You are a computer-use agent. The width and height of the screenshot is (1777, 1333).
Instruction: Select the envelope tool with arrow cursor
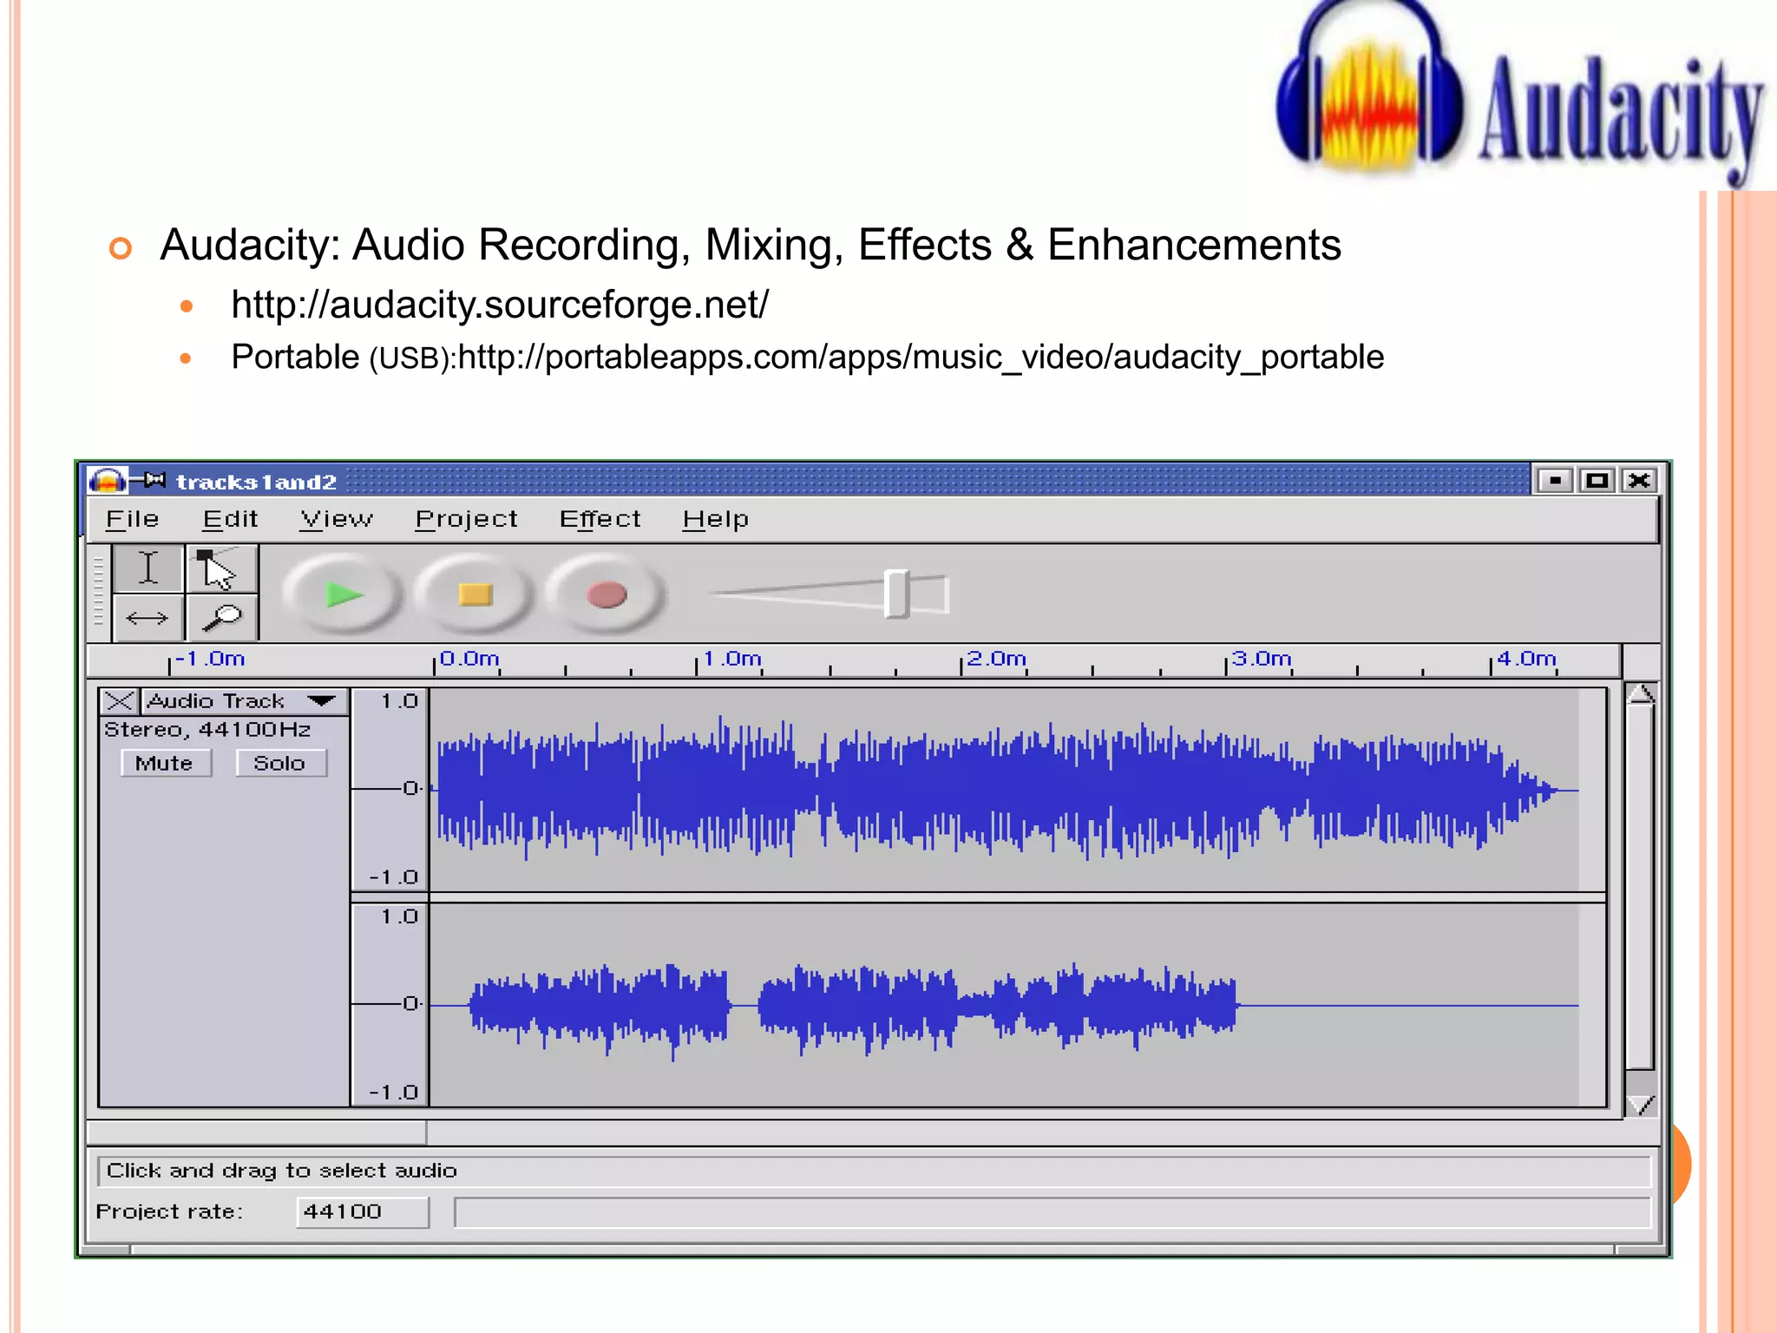click(222, 569)
